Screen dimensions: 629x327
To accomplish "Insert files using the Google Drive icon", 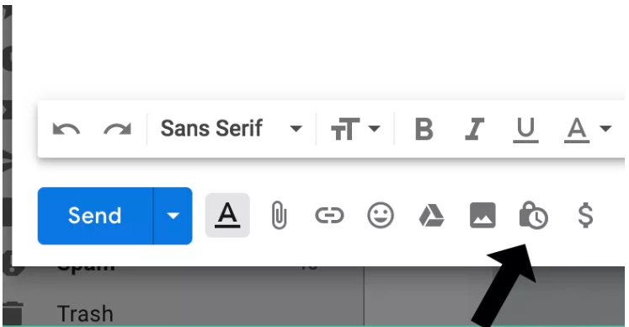I will tap(431, 215).
